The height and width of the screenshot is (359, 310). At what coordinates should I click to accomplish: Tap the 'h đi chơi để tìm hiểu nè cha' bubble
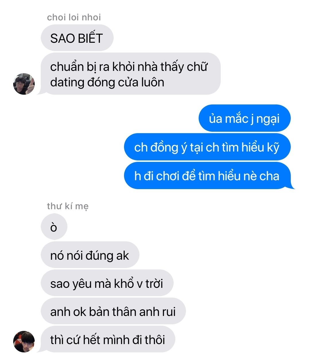click(x=207, y=176)
